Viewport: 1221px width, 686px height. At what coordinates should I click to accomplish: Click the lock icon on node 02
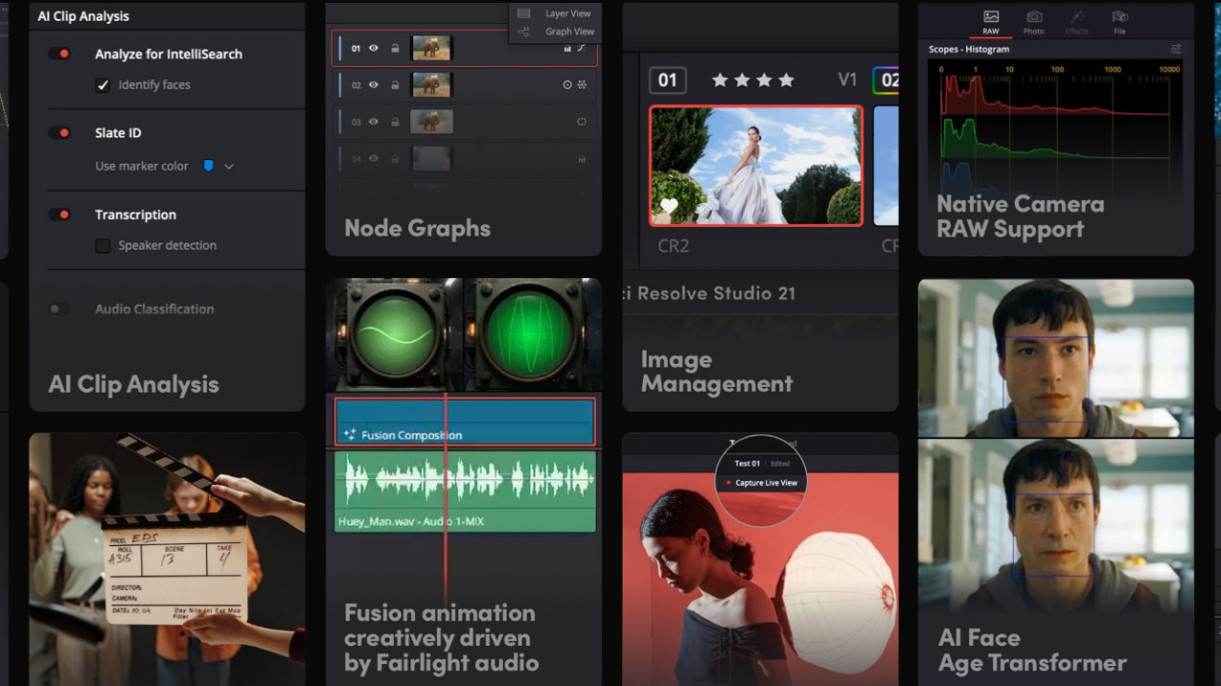(x=395, y=85)
